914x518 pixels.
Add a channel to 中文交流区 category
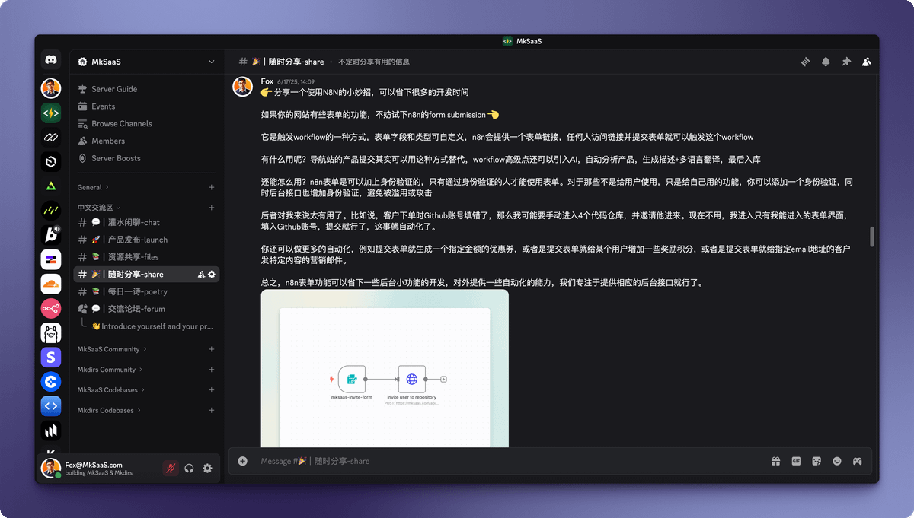point(212,208)
